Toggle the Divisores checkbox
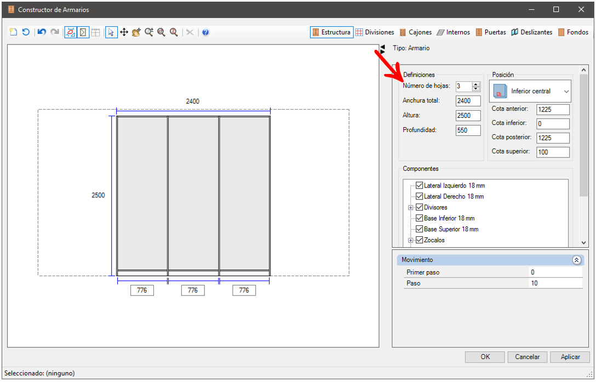 (x=419, y=207)
